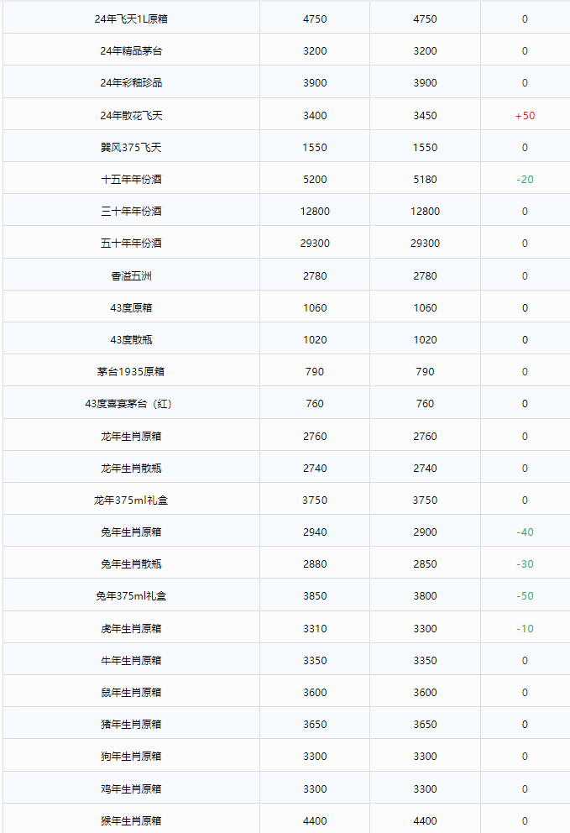
Task: Select the 43度喜宴茅台（红）product name
Action: tap(128, 404)
